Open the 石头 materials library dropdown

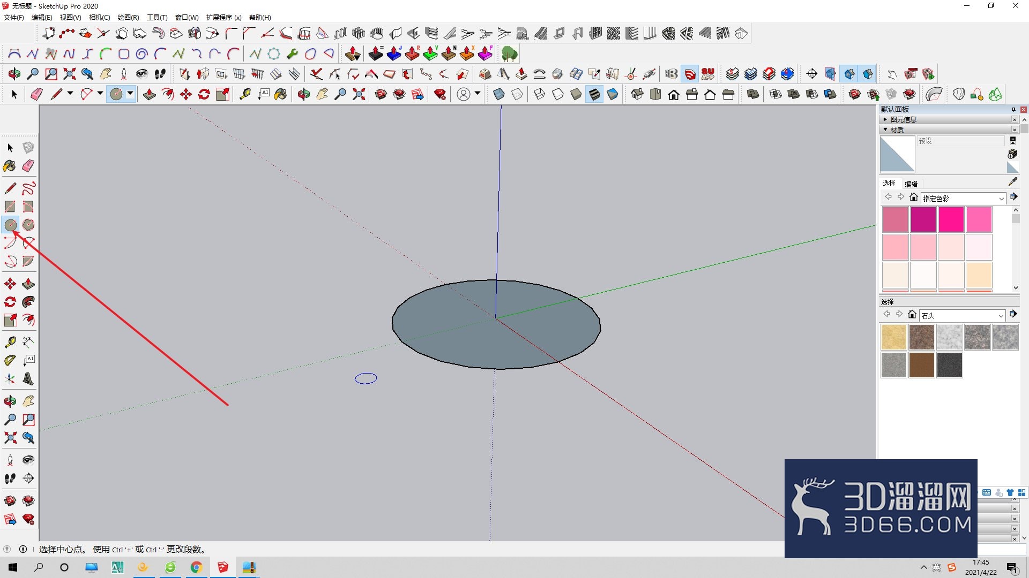[963, 315]
